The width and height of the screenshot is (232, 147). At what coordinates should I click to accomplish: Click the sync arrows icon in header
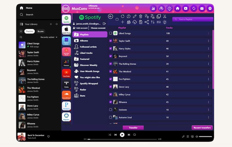pos(194,9)
